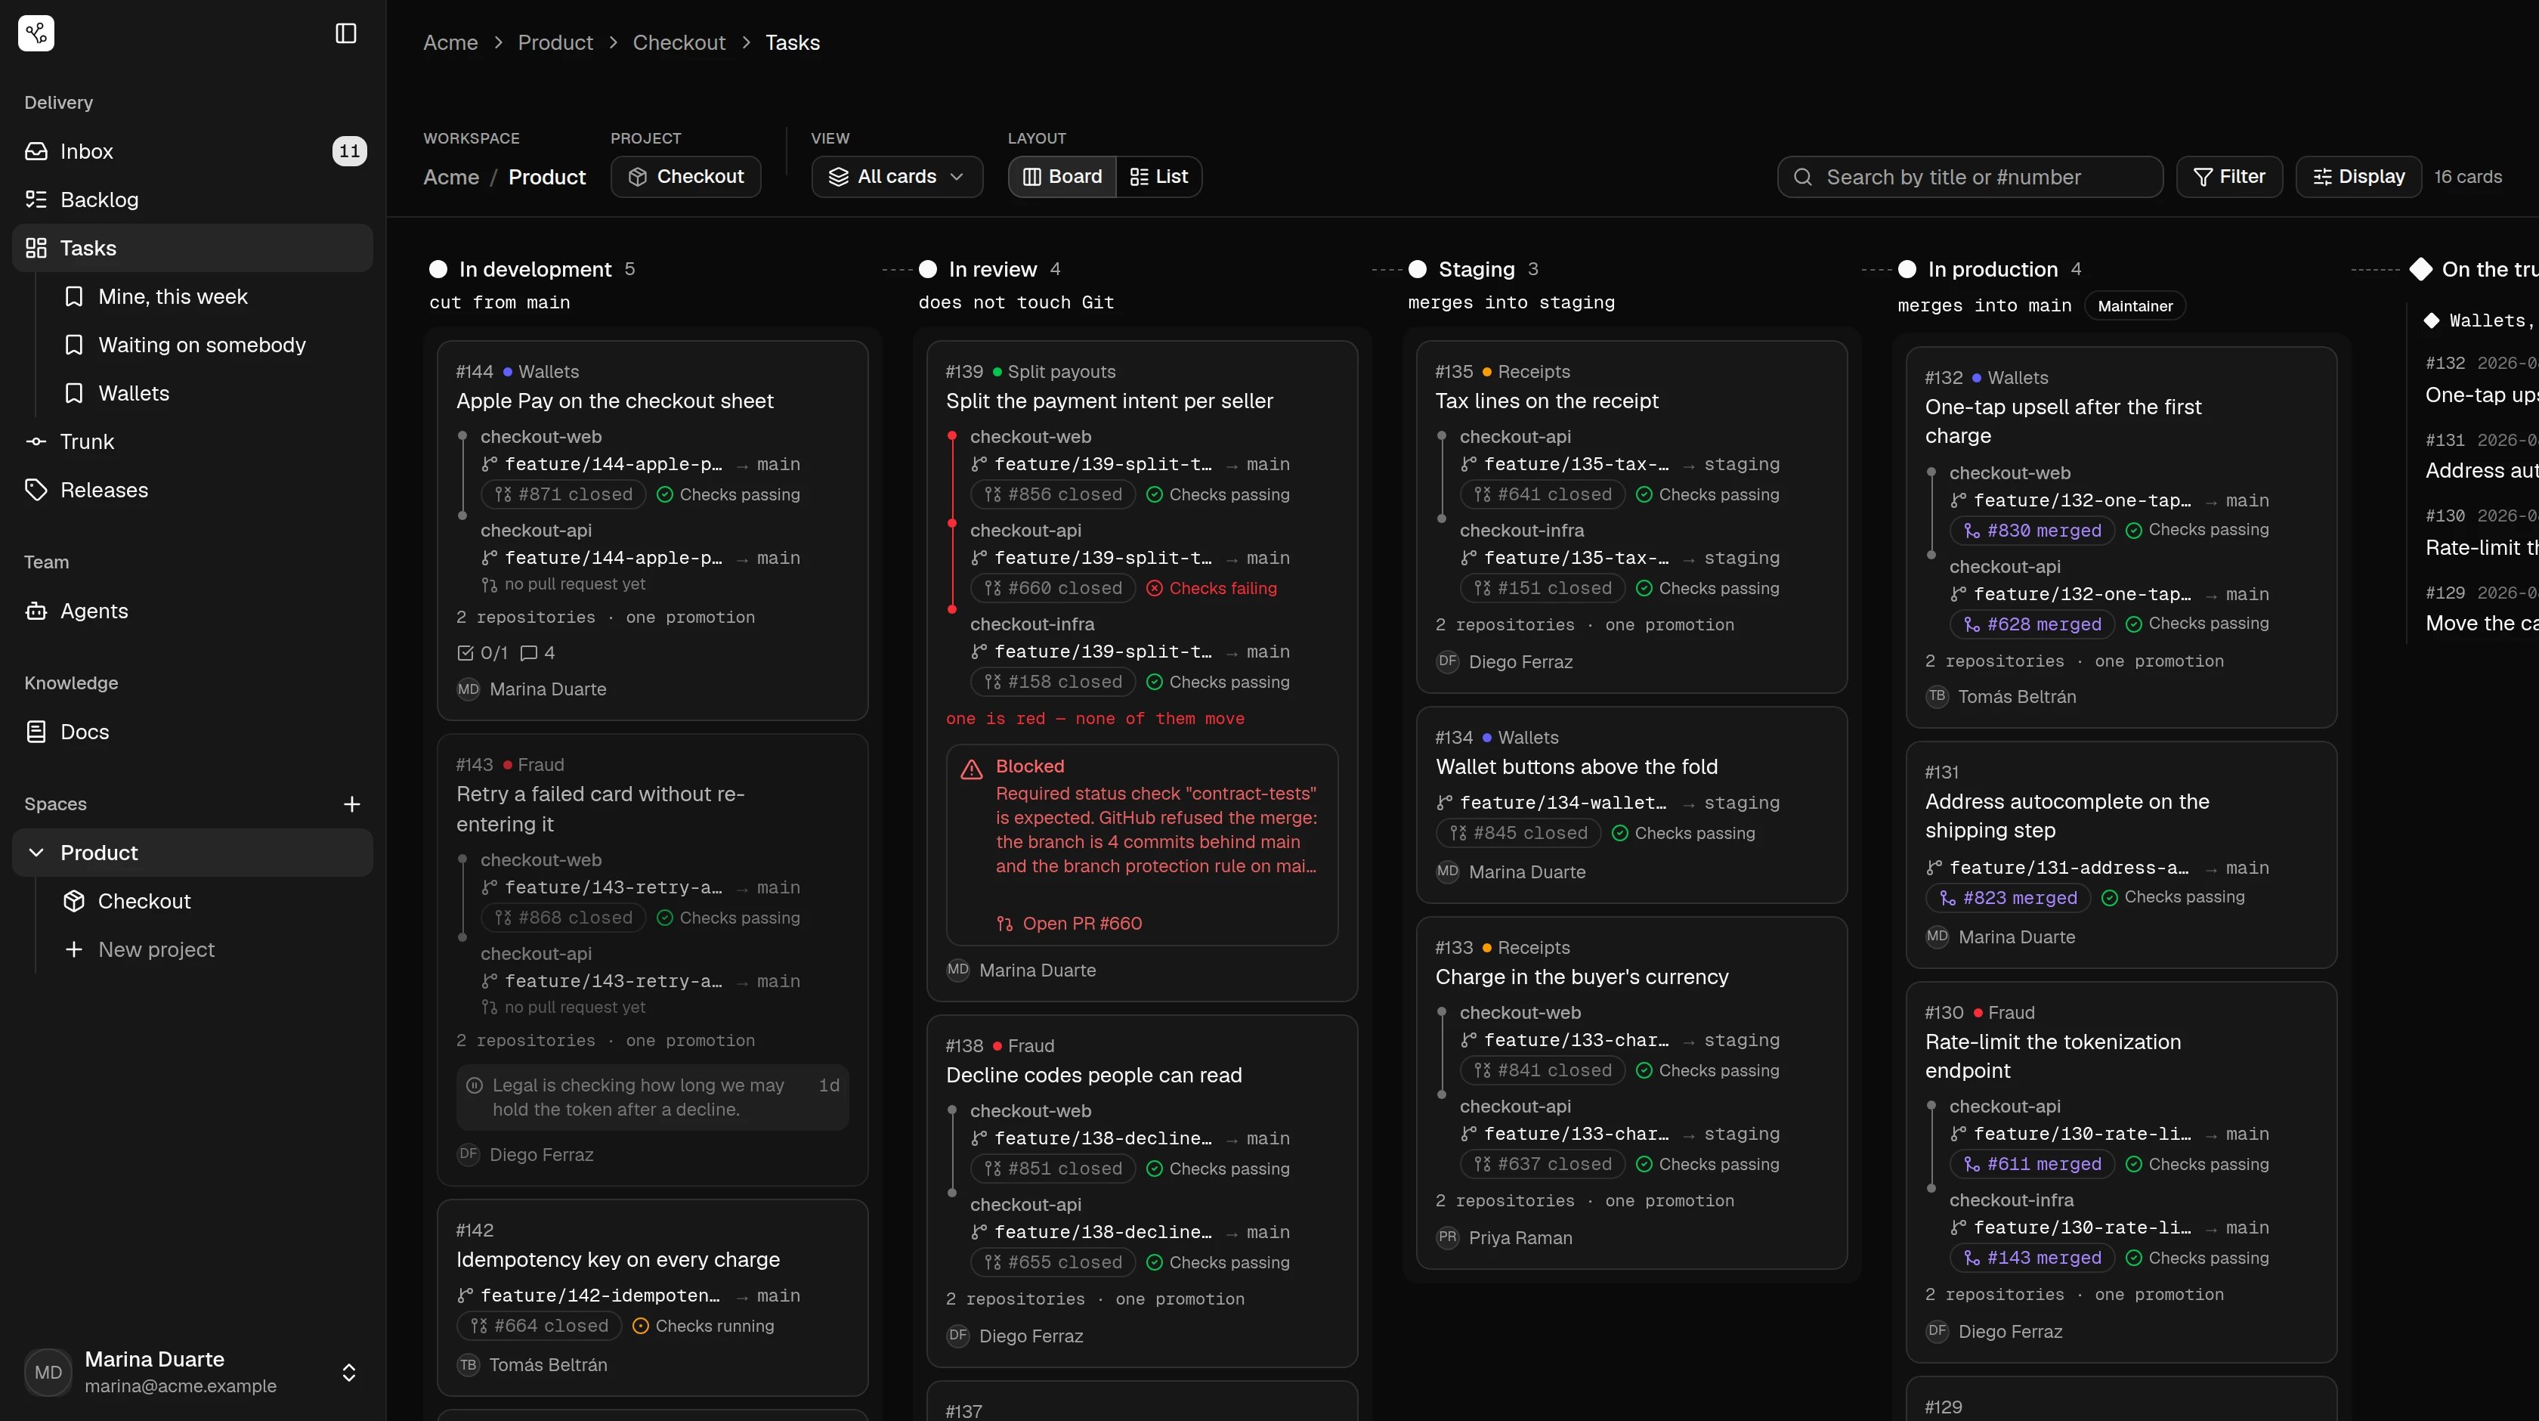Screen dimensions: 2539x1421
Task: Click the search magnifier icon
Action: click(x=1803, y=177)
